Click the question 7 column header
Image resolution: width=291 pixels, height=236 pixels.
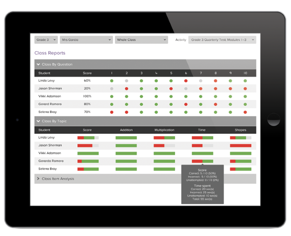201,73
